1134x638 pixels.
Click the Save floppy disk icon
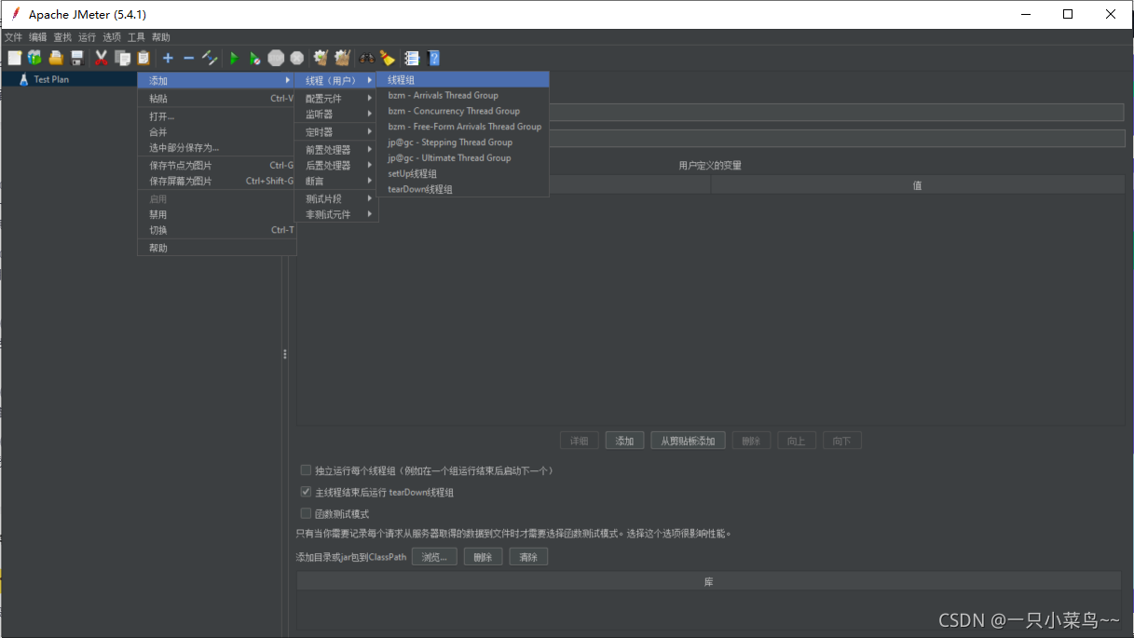coord(77,58)
